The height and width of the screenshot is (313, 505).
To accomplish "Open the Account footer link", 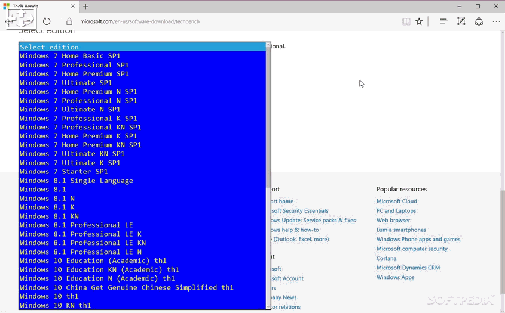I will (287, 278).
